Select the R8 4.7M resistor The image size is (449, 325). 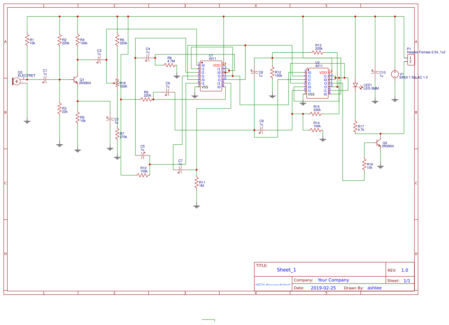point(170,65)
